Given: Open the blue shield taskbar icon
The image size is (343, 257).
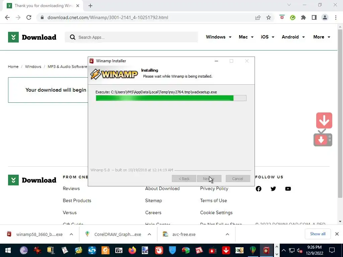Looking at the screenshot, I should 173,250.
